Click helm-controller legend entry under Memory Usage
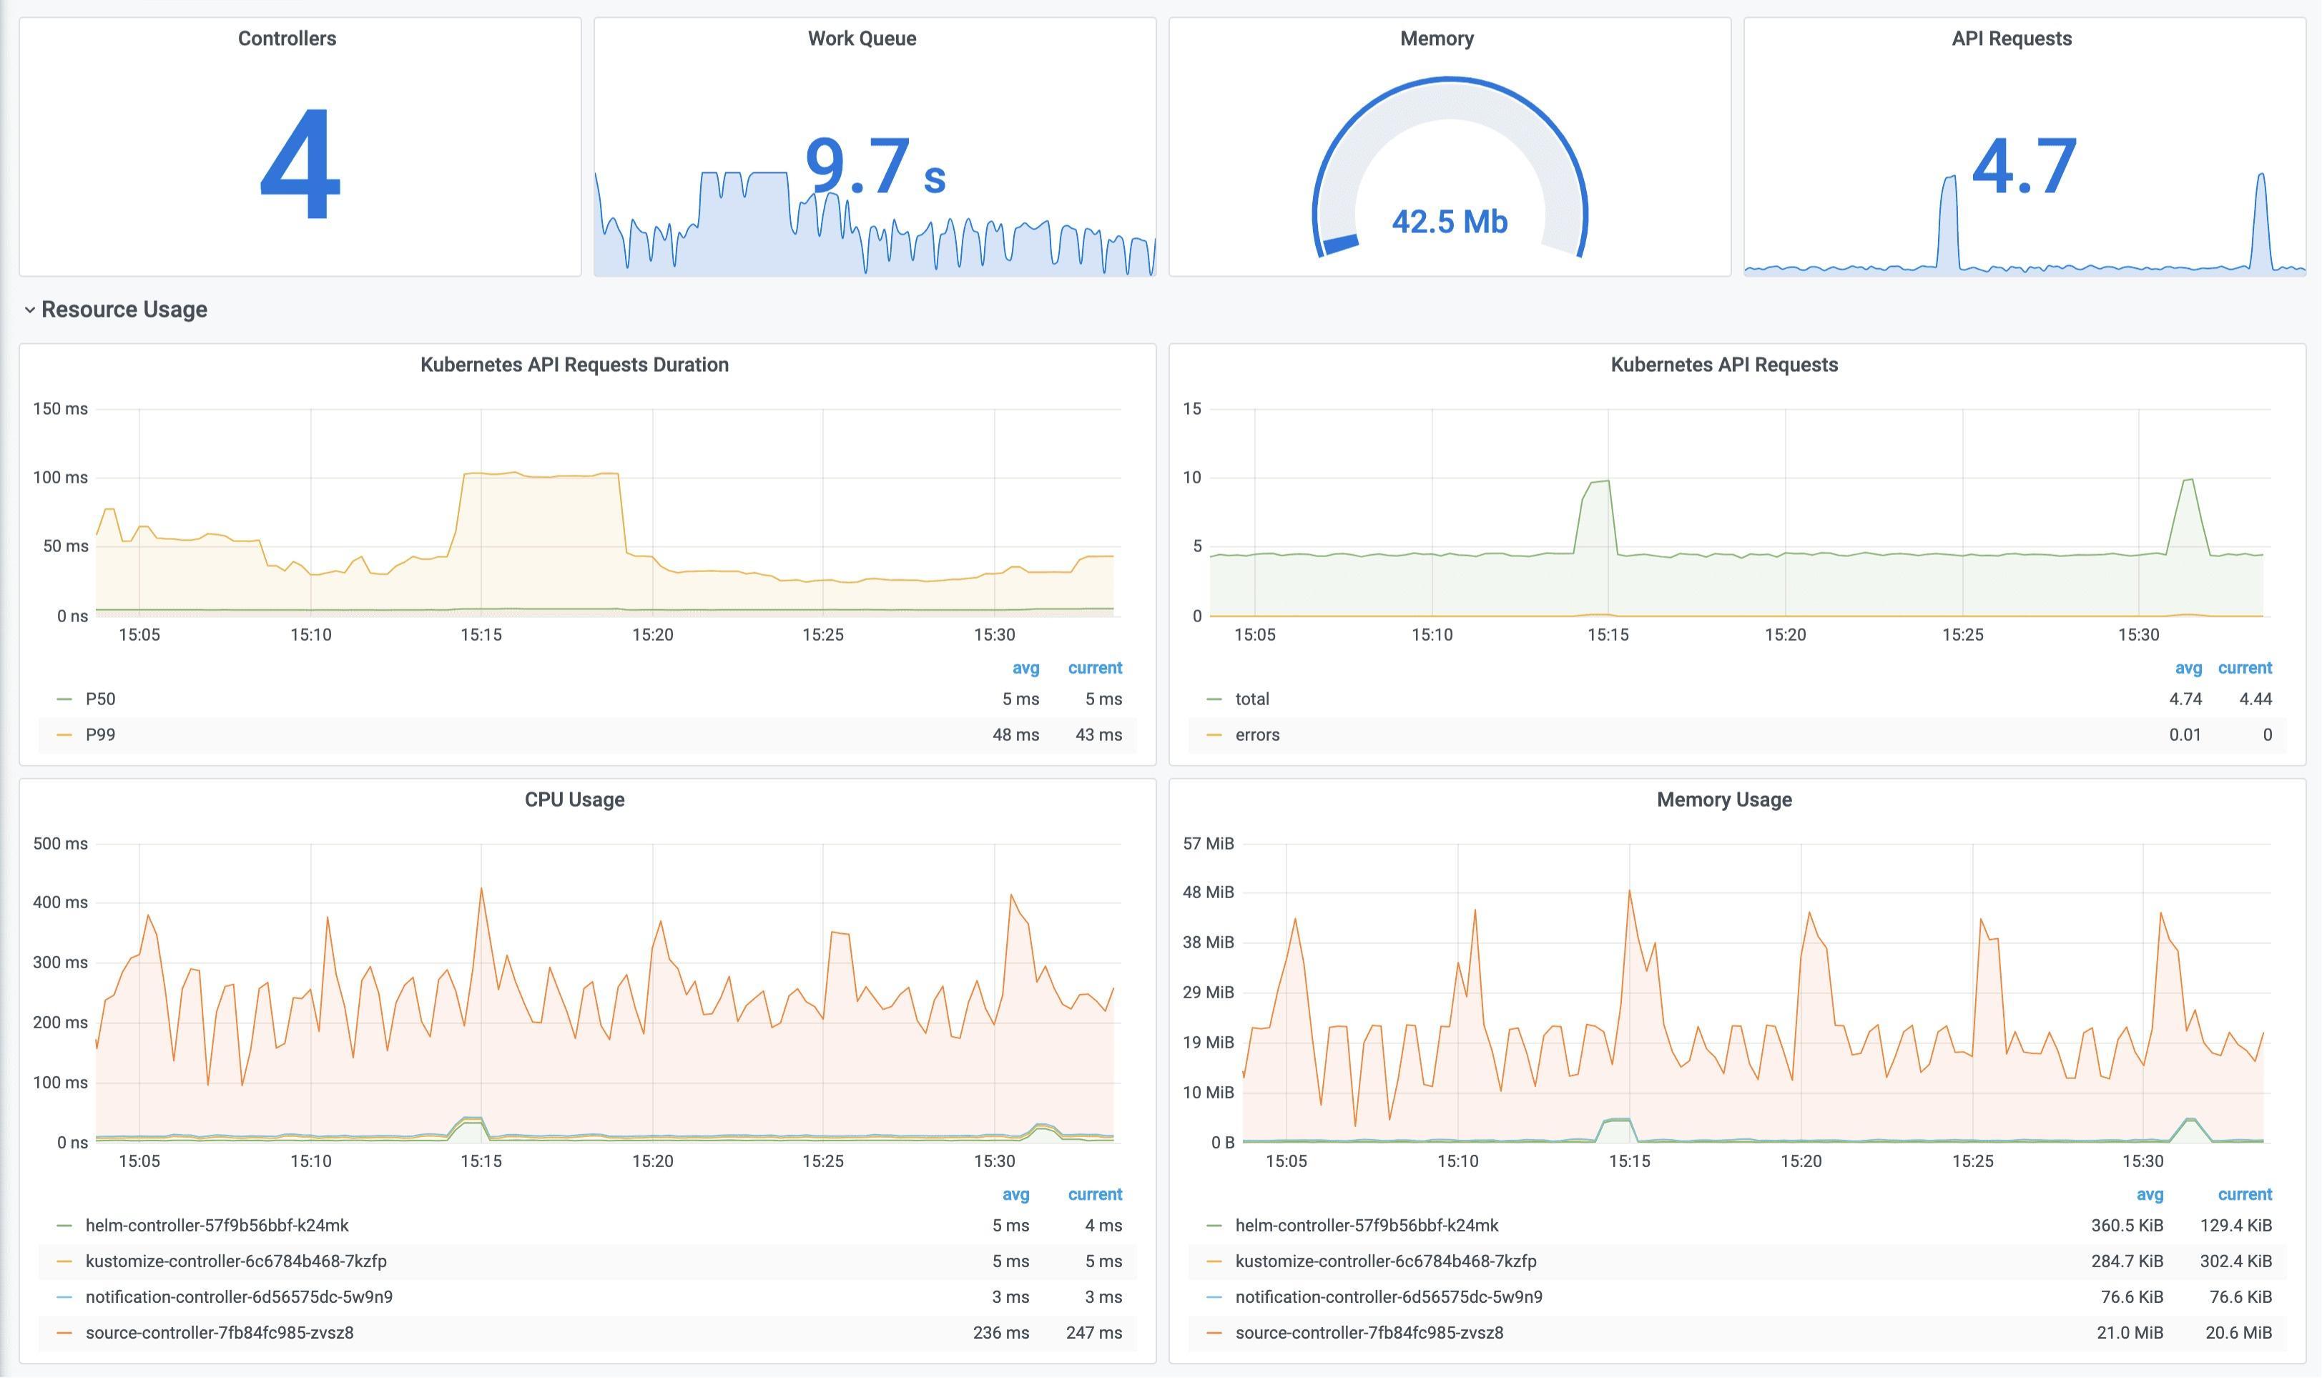Screen dimensions: 2322x1378 click(1366, 1226)
